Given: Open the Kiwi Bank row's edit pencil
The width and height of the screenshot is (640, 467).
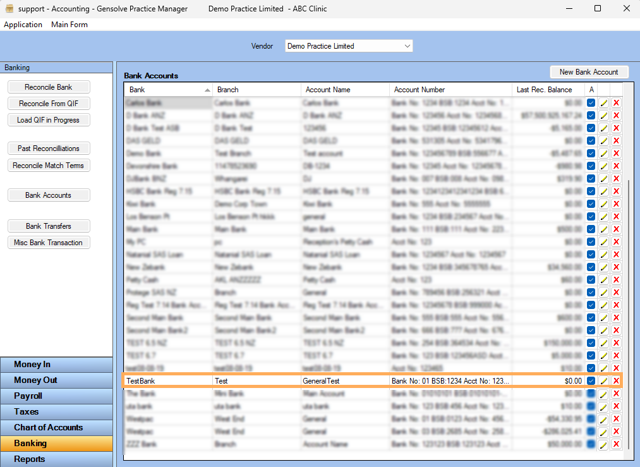Looking at the screenshot, I should tap(604, 204).
